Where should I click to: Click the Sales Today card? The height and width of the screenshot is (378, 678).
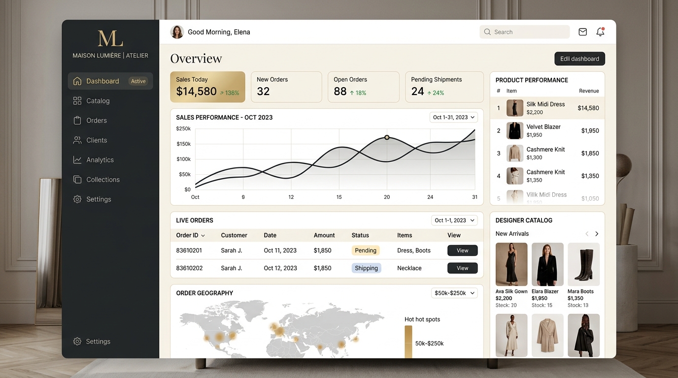[207, 87]
